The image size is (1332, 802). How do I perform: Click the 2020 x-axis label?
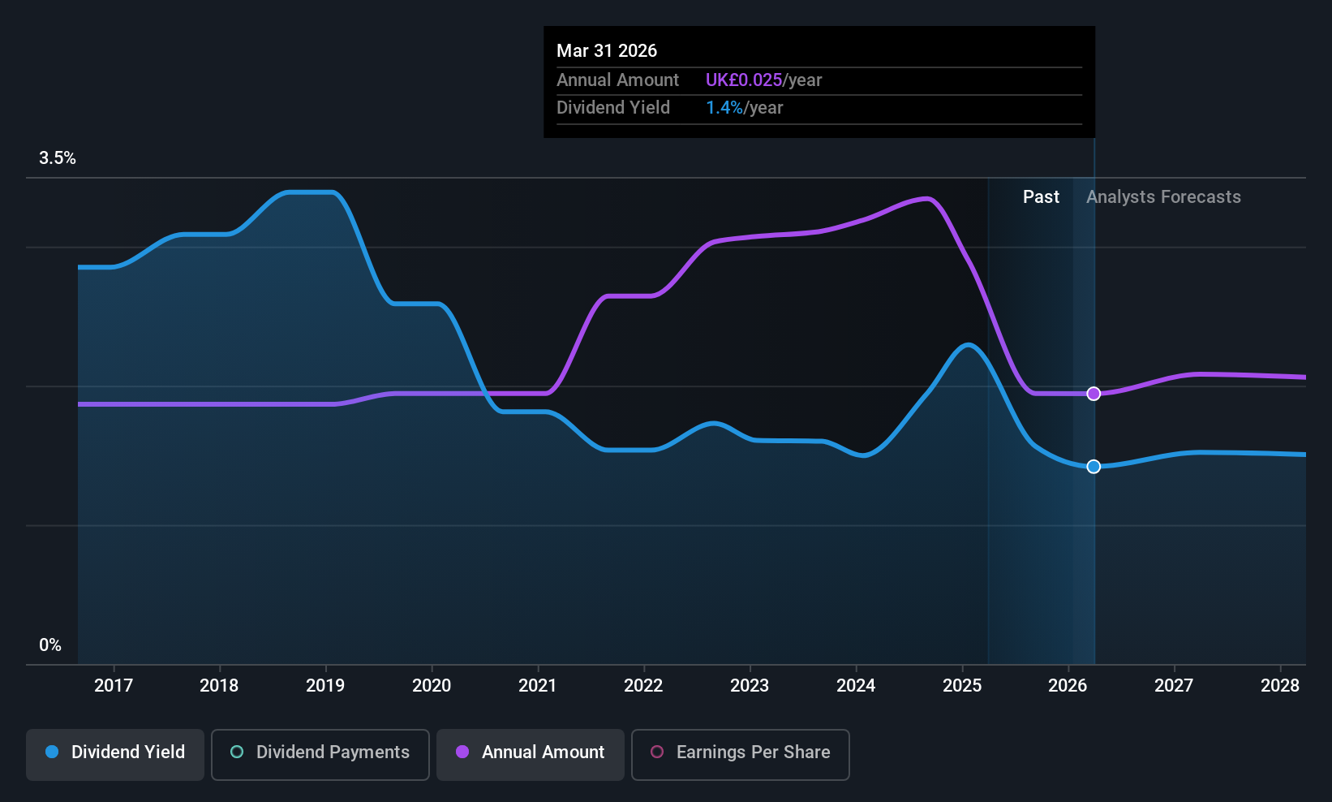(432, 685)
